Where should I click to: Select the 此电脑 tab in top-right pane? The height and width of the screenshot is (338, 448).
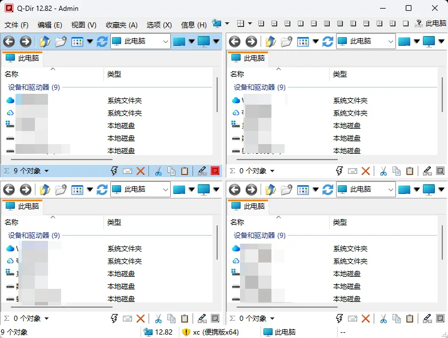(x=248, y=58)
